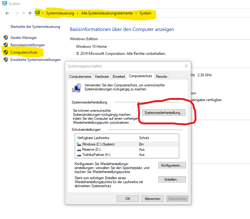Select Windows (C:) (System) drive row
The image size is (250, 219).
[127, 144]
